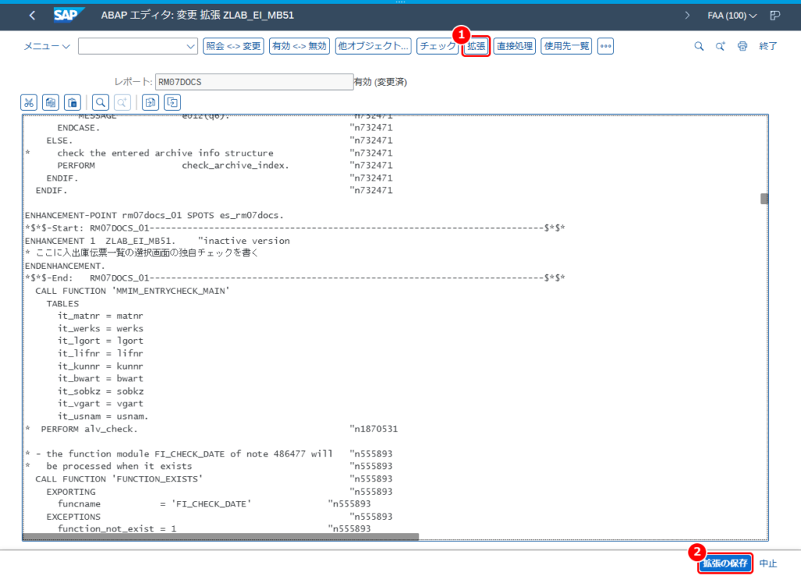
Task: Click the レポート RM07DOCS field
Action: (x=254, y=82)
